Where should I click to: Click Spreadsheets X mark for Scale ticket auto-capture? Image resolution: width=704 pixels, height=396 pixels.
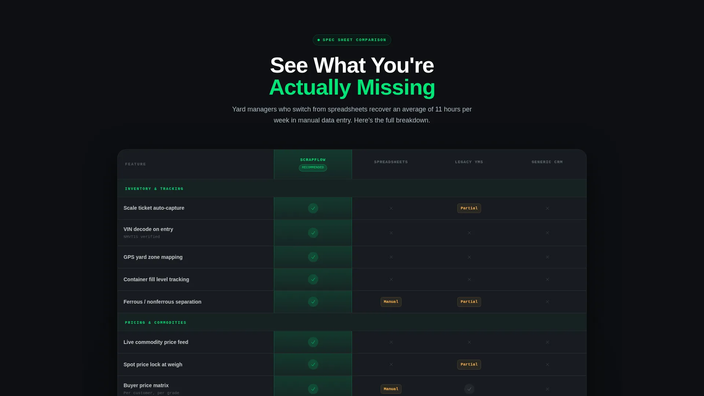(391, 208)
